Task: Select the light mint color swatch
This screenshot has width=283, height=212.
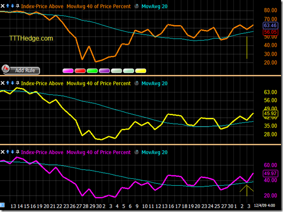Action: coord(128,71)
